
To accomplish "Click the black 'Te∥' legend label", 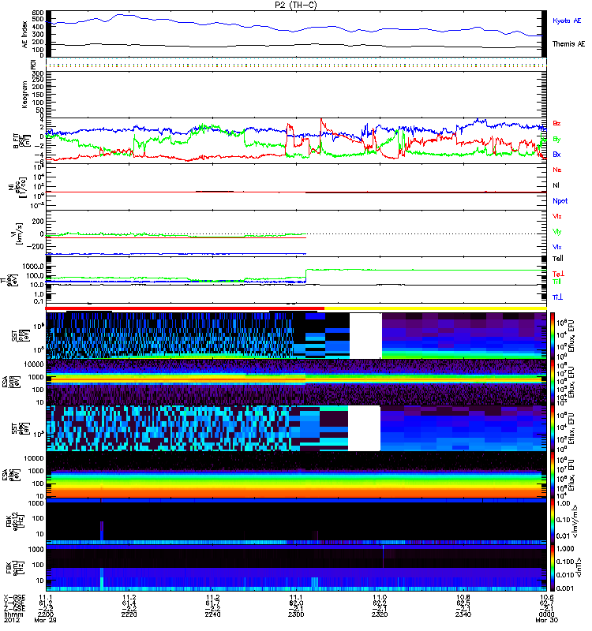I will coord(558,259).
